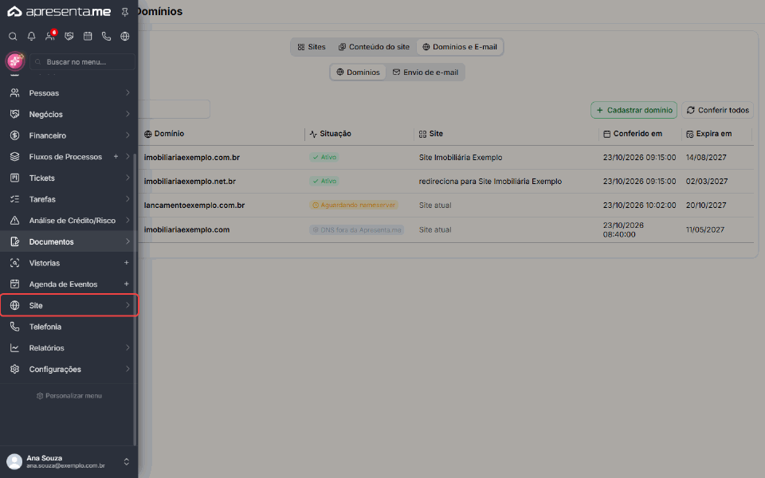Click the apresenta.me logo
The width and height of the screenshot is (765, 478).
[59, 12]
